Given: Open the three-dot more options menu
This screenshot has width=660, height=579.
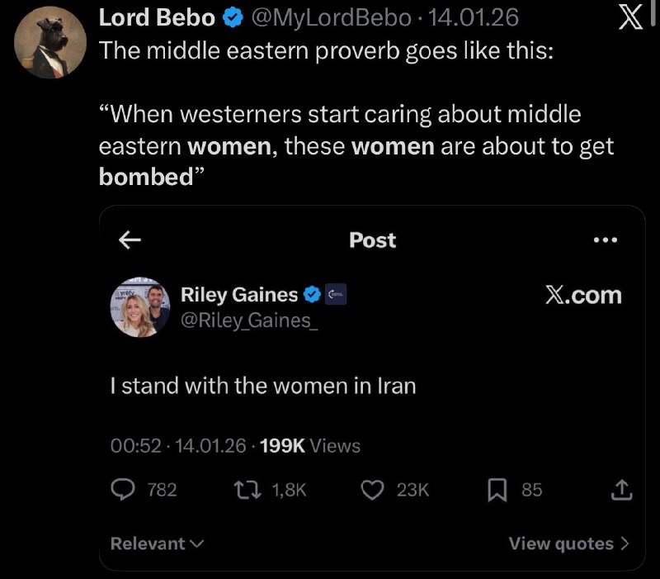Looking at the screenshot, I should pyautogui.click(x=605, y=241).
